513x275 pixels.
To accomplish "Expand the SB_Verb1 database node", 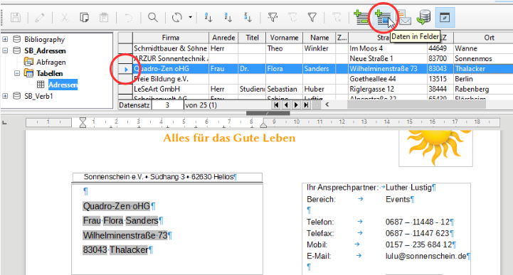I will point(5,96).
